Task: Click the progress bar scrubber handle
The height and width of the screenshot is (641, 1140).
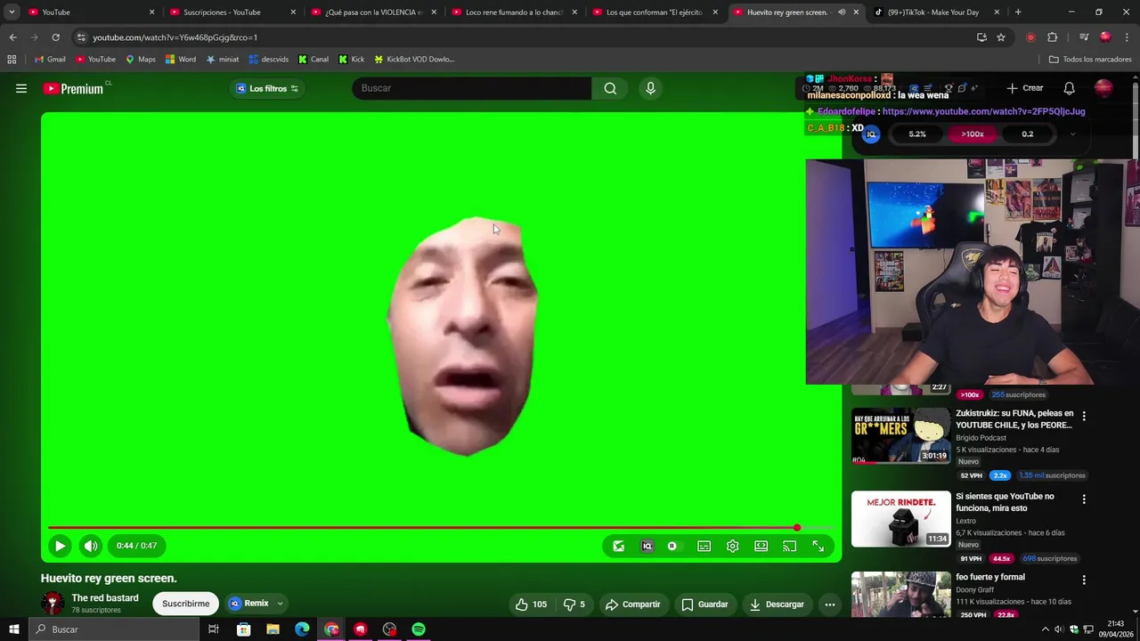Action: pyautogui.click(x=797, y=528)
